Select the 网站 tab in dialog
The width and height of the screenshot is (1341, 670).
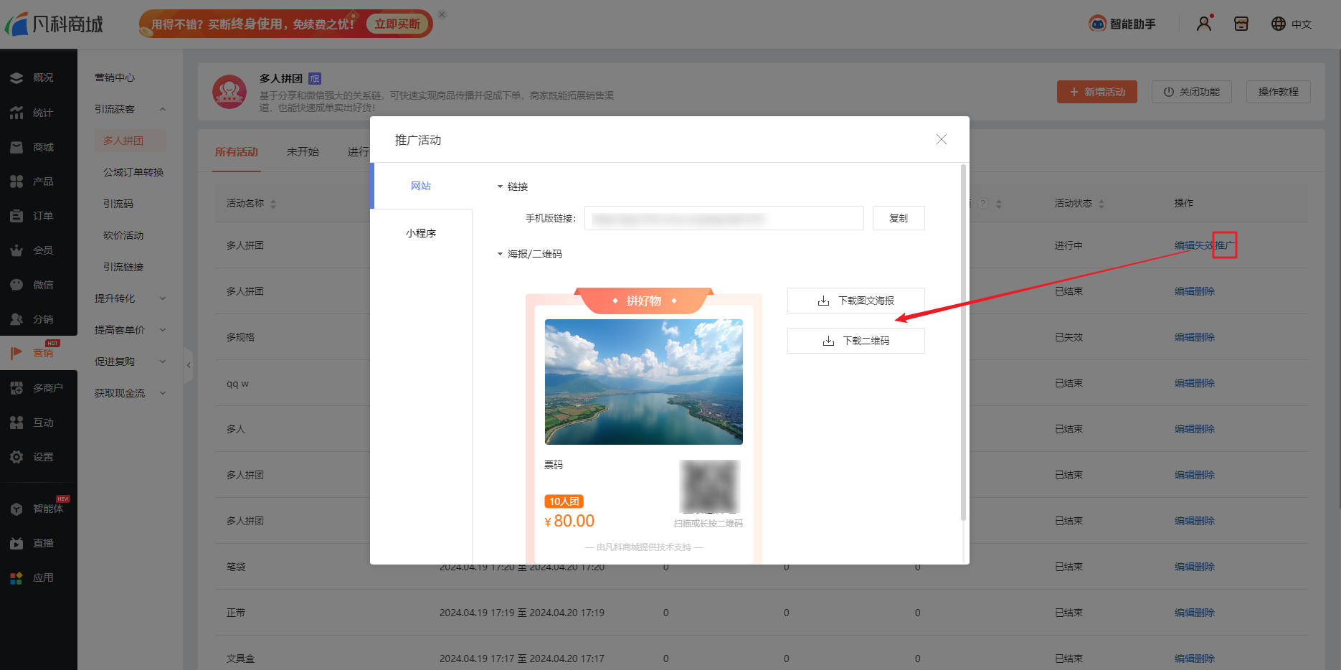click(x=421, y=186)
